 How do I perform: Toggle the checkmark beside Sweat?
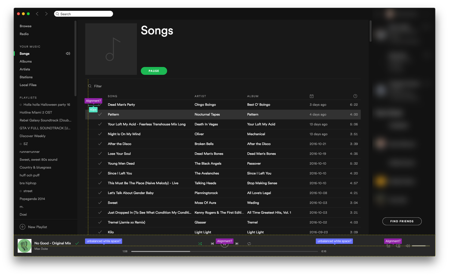tap(100, 203)
